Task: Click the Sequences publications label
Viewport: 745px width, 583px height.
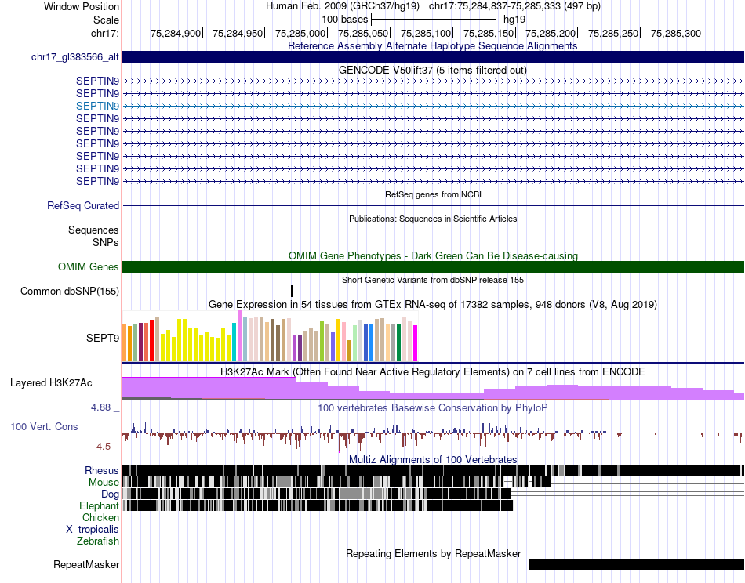Action: pyautogui.click(x=93, y=230)
